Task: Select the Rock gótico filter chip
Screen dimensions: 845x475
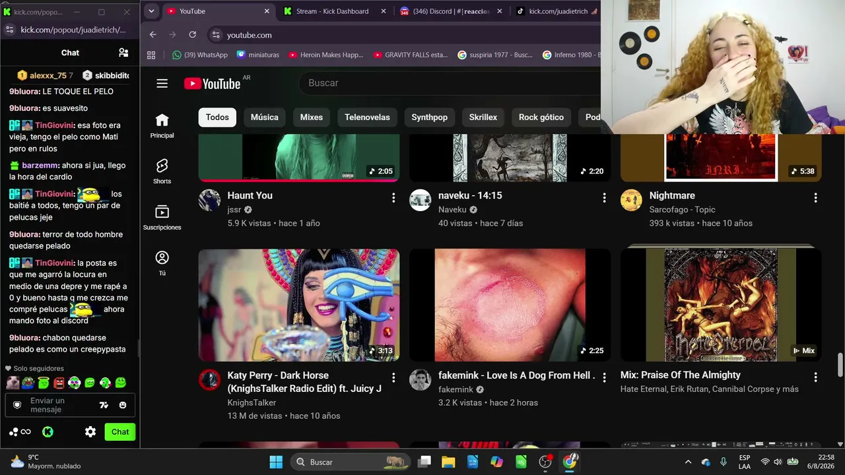Action: [x=541, y=117]
